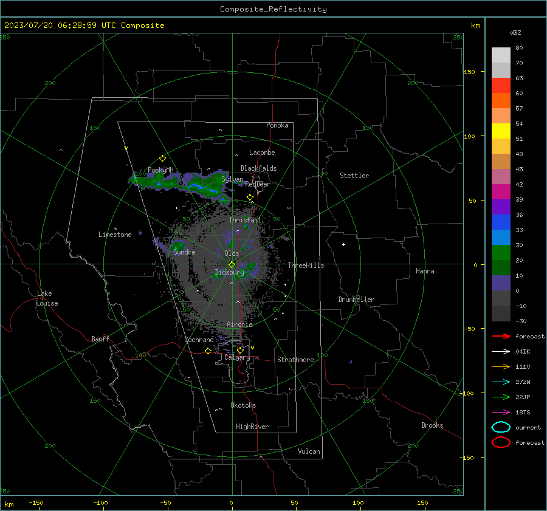547x511 pixels.
Task: Click the bright green 30-20 dBZ swatch
Action: [x=501, y=253]
